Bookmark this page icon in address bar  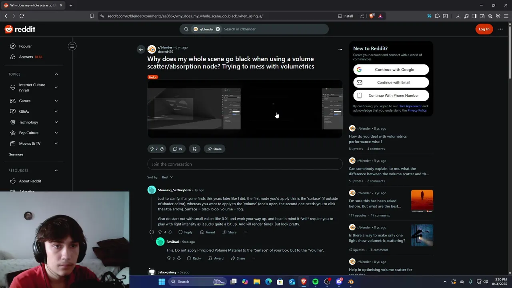92,16
